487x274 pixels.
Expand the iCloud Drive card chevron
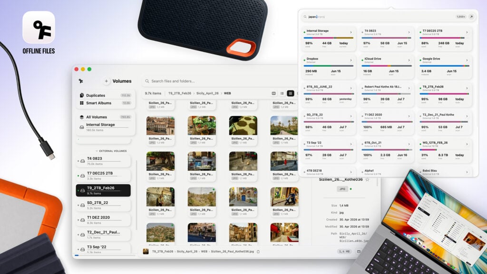409,60
